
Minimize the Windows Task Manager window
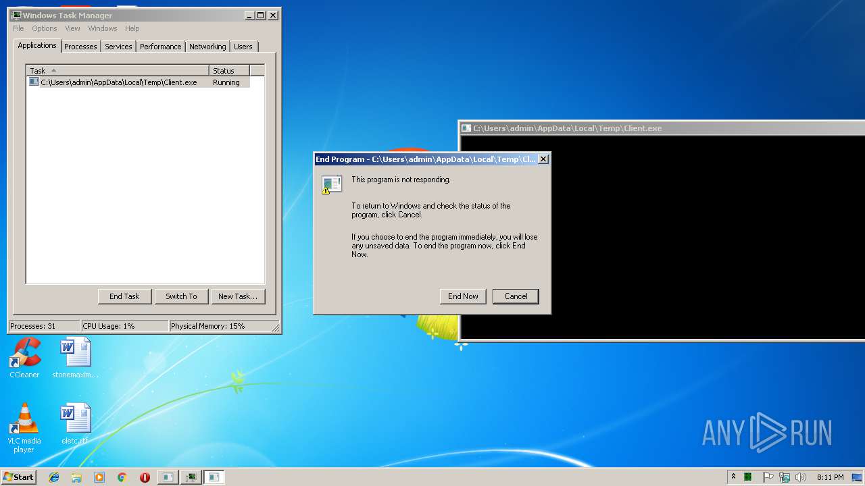tap(250, 15)
